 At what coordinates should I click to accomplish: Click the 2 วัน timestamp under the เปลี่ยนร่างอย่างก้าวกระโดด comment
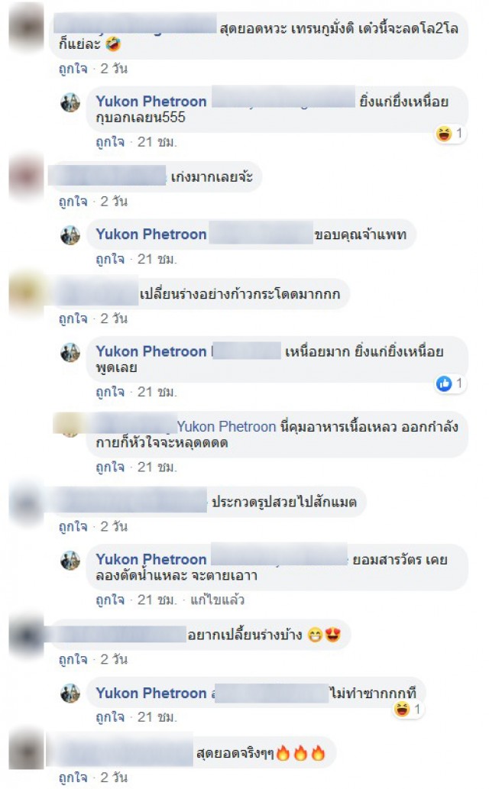114,319
